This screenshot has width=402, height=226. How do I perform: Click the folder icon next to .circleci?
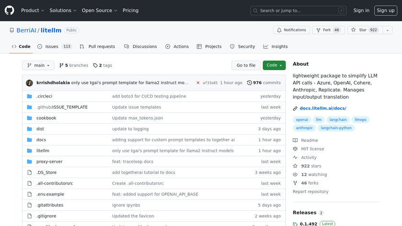click(x=30, y=96)
